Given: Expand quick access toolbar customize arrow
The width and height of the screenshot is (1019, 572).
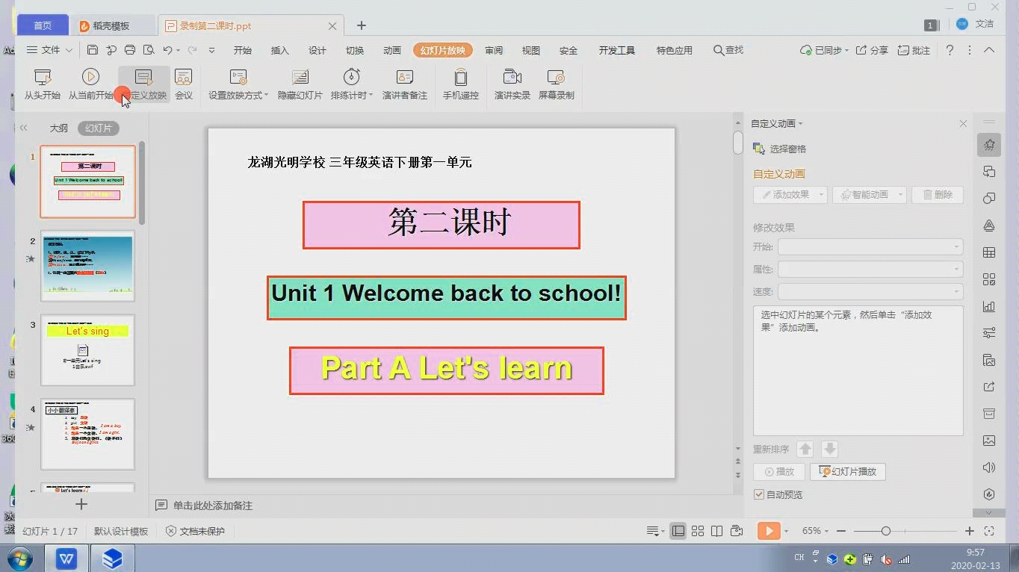Looking at the screenshot, I should (211, 50).
